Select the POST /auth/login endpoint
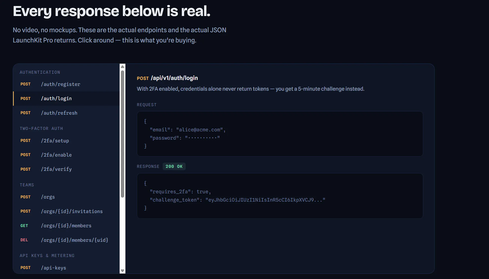 pyautogui.click(x=66, y=98)
